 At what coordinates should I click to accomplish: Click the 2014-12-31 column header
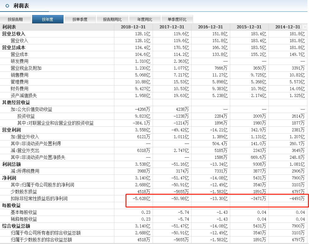tap(287, 27)
